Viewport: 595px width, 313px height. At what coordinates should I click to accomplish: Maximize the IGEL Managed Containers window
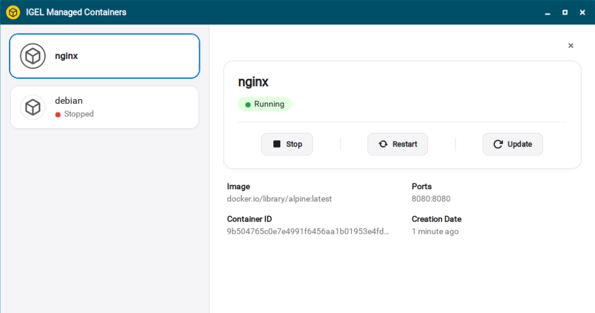point(565,13)
